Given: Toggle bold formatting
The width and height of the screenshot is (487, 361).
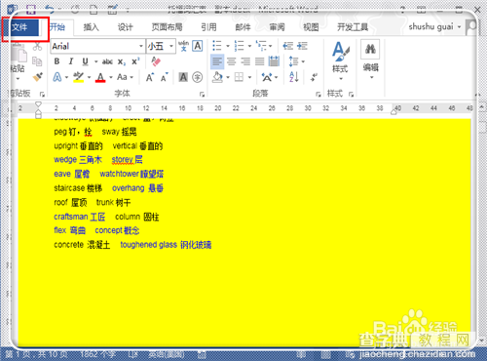Looking at the screenshot, I should point(56,61).
